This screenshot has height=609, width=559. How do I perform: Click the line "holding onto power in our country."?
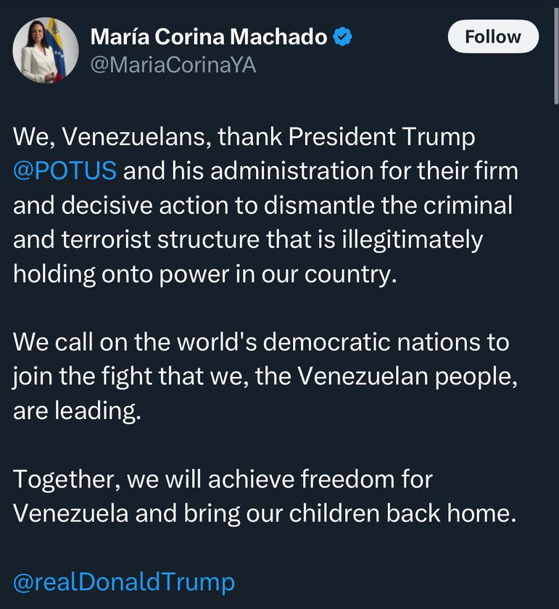click(x=204, y=274)
